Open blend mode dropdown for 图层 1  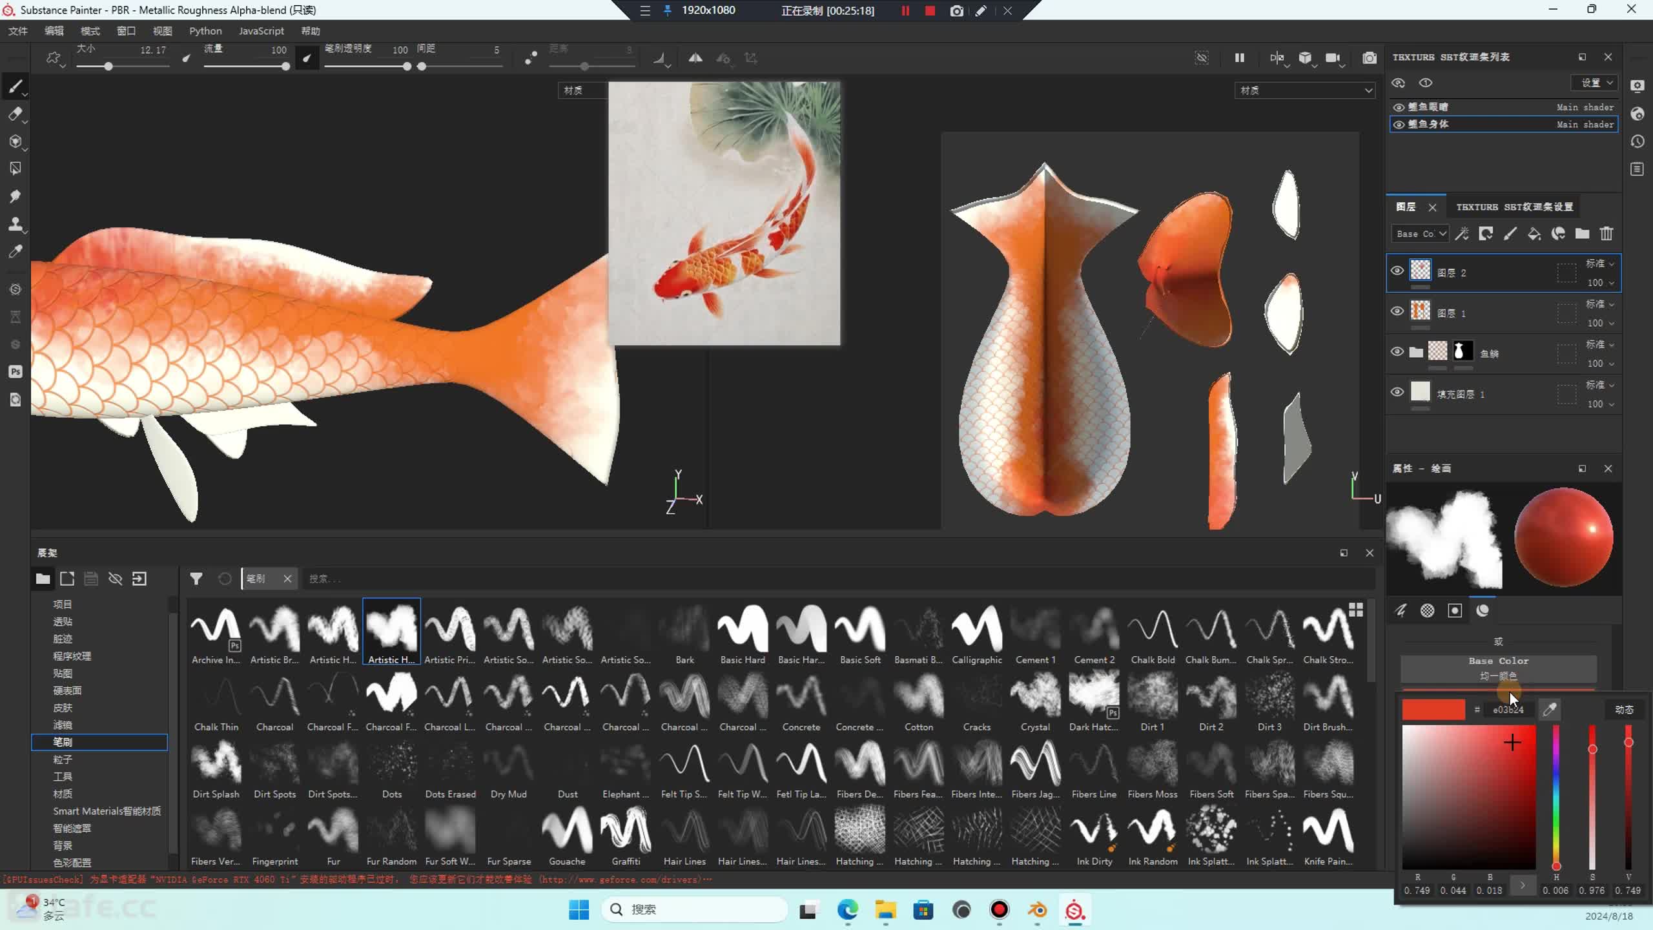tap(1600, 304)
